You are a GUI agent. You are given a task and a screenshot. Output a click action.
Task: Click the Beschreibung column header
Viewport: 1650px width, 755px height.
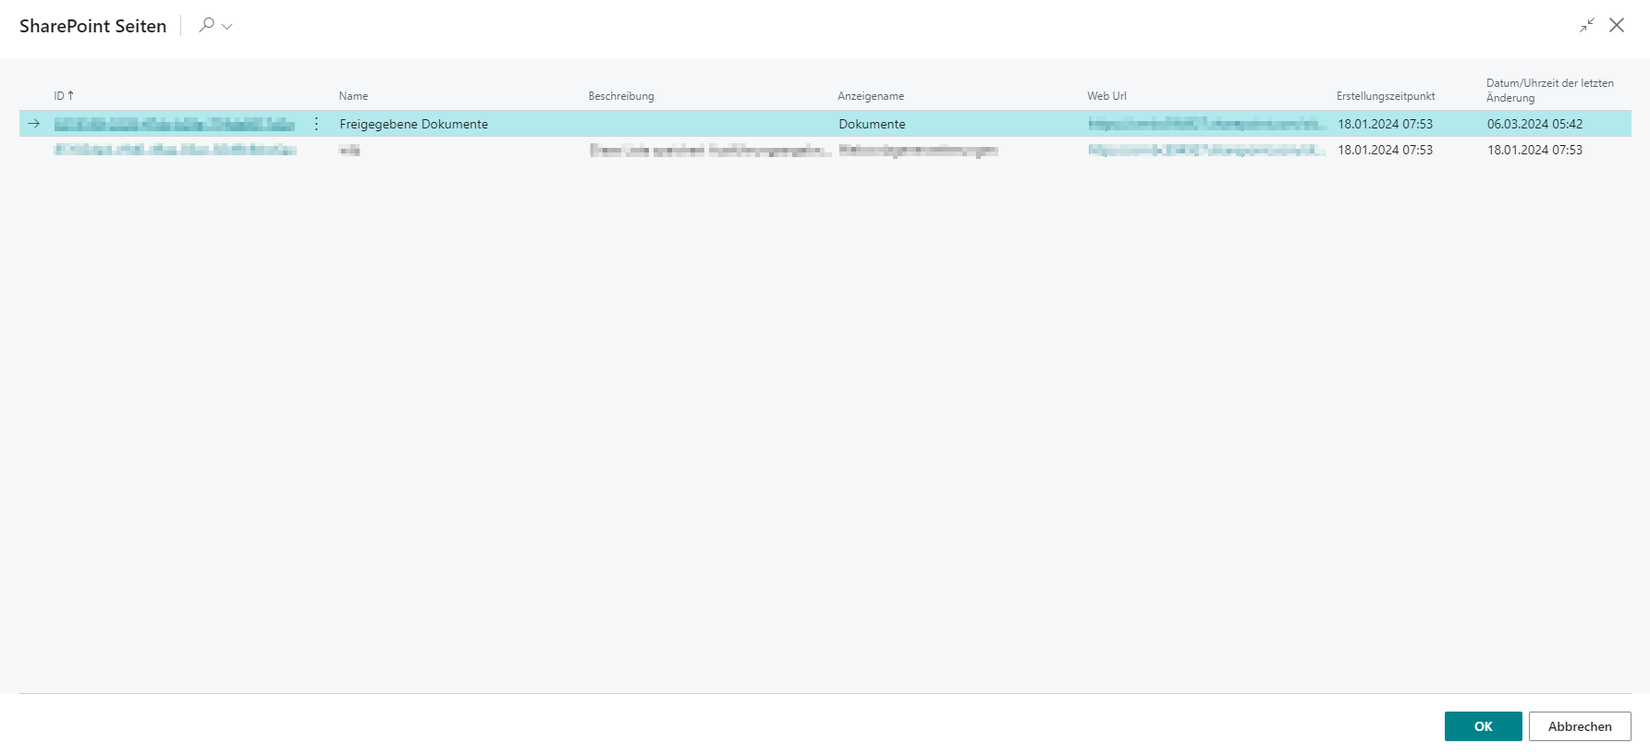click(620, 96)
